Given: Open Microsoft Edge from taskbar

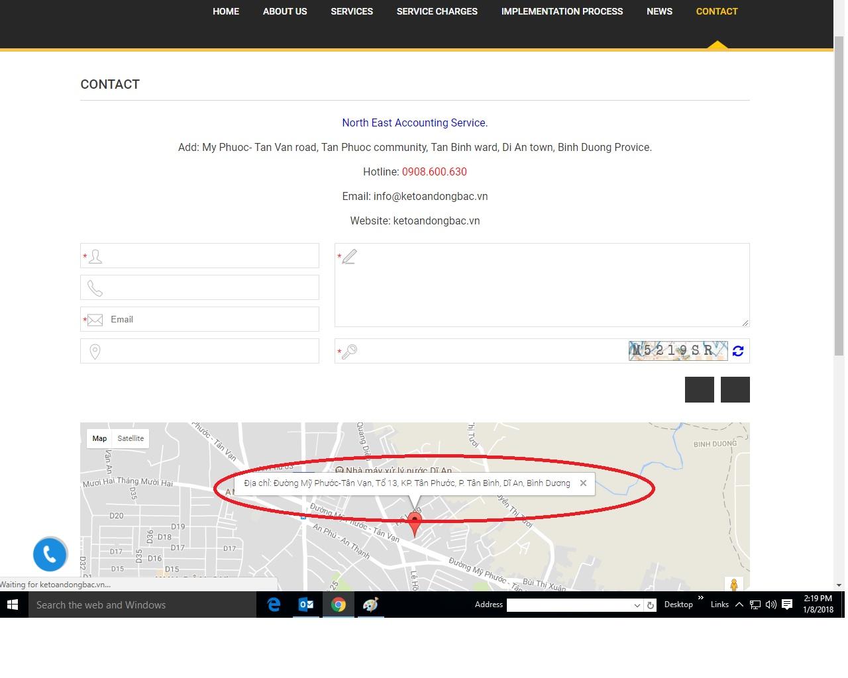Looking at the screenshot, I should click(274, 605).
